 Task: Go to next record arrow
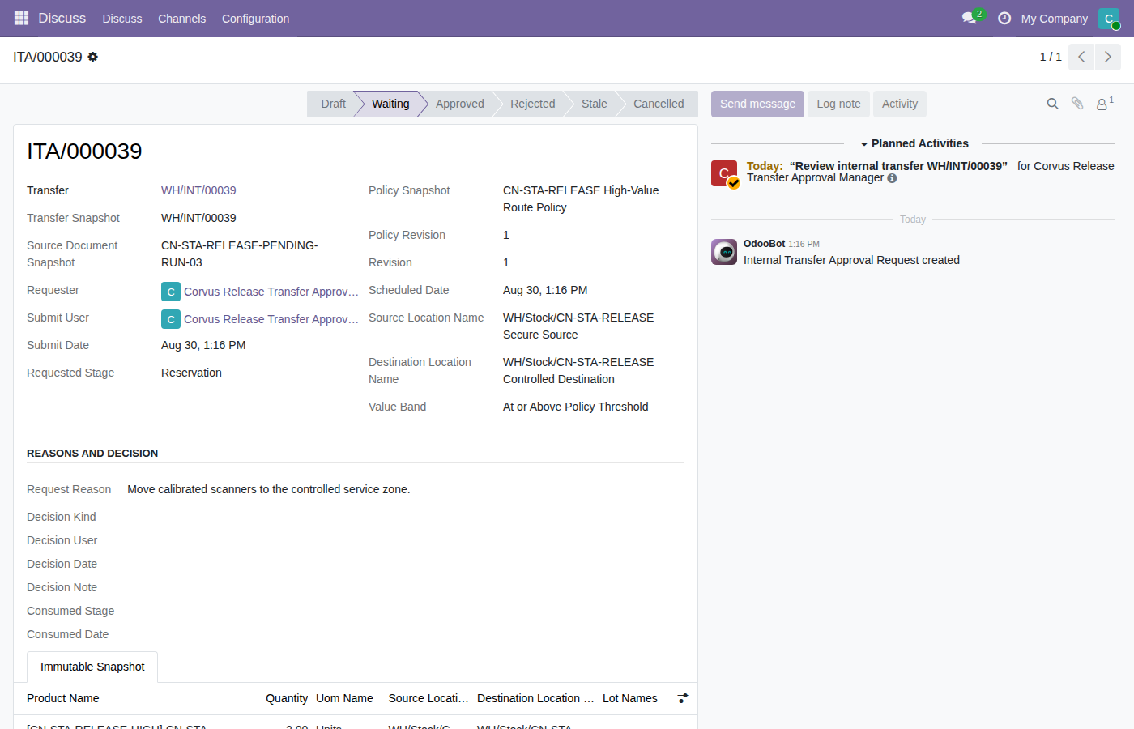point(1108,57)
